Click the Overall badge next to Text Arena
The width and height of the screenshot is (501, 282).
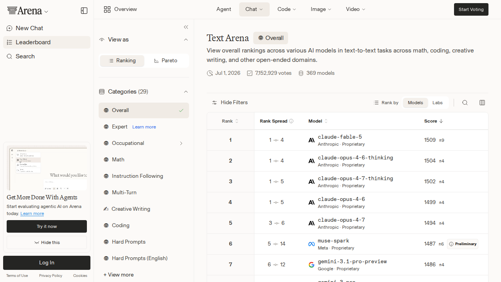[x=270, y=38]
